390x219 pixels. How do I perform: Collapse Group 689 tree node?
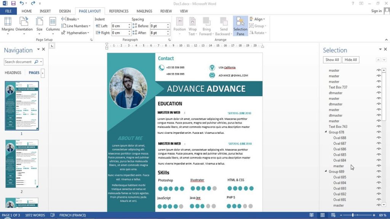pos(326,171)
